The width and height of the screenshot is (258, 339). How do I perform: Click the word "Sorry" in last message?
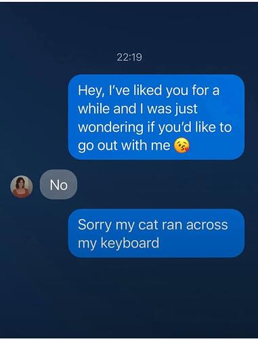point(95,225)
